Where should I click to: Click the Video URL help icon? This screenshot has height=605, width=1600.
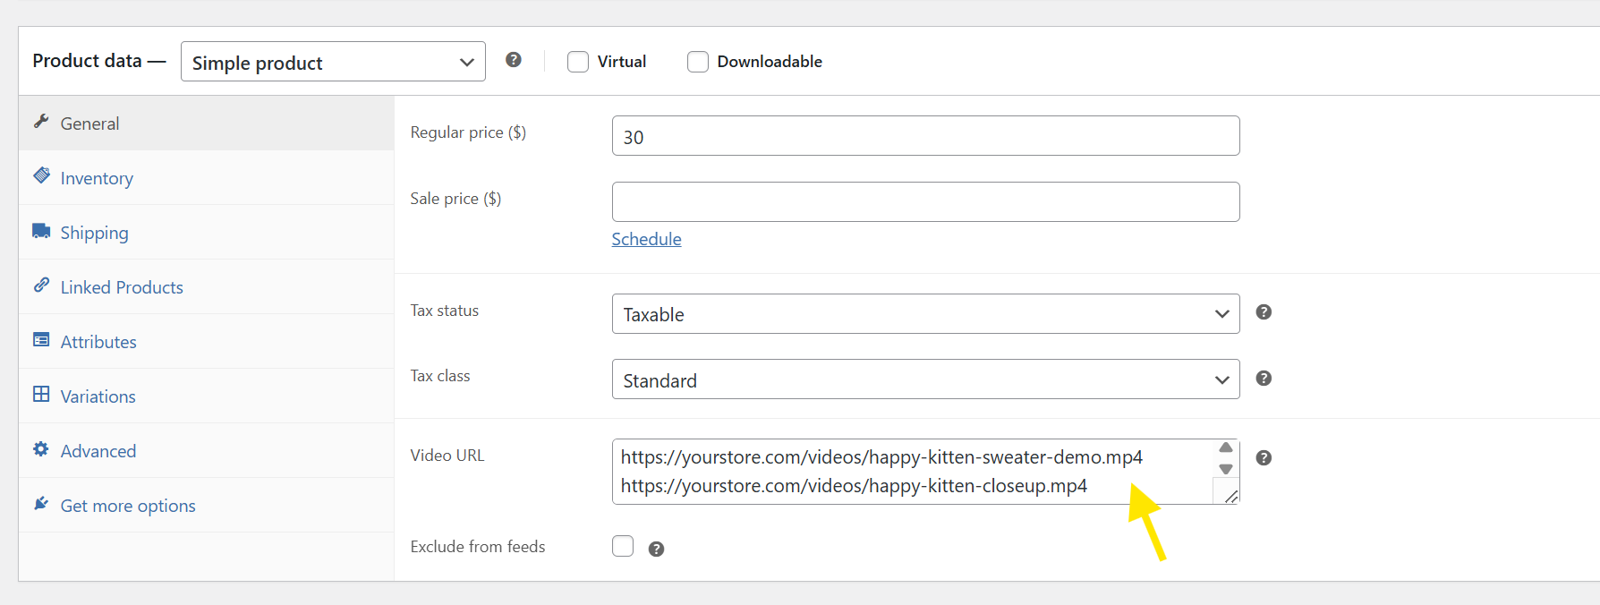click(x=1264, y=458)
